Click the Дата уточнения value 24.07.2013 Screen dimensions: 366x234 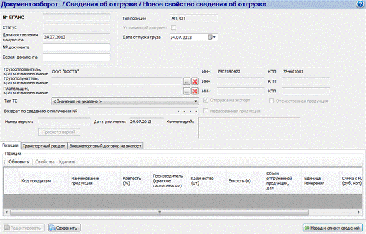coord(146,122)
